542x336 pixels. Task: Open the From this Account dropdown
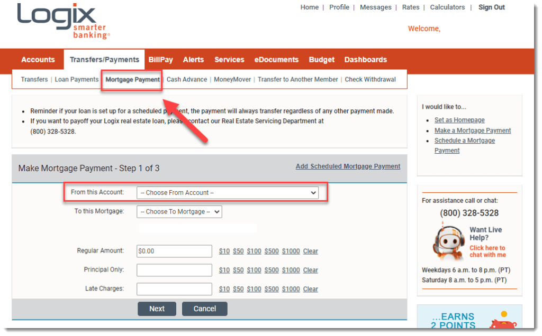click(227, 193)
